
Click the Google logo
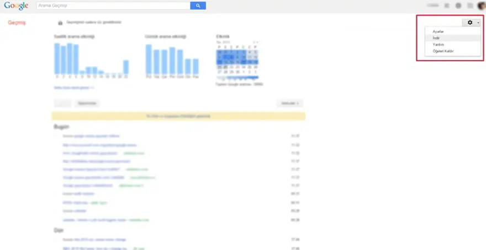pyautogui.click(x=16, y=6)
